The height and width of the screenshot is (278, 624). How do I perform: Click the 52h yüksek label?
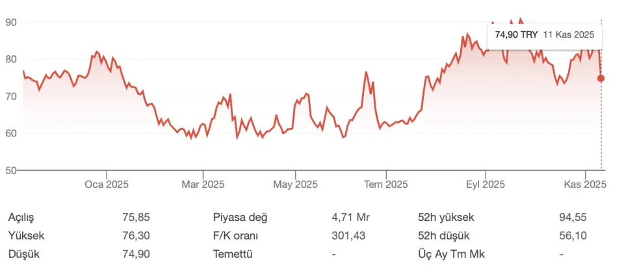[446, 218]
